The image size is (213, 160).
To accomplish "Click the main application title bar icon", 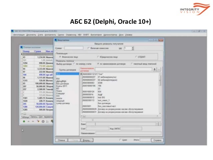I will coord(13,31).
